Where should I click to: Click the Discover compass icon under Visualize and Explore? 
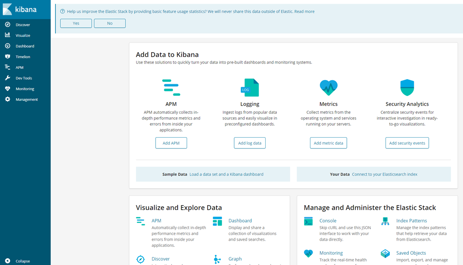coord(141,259)
